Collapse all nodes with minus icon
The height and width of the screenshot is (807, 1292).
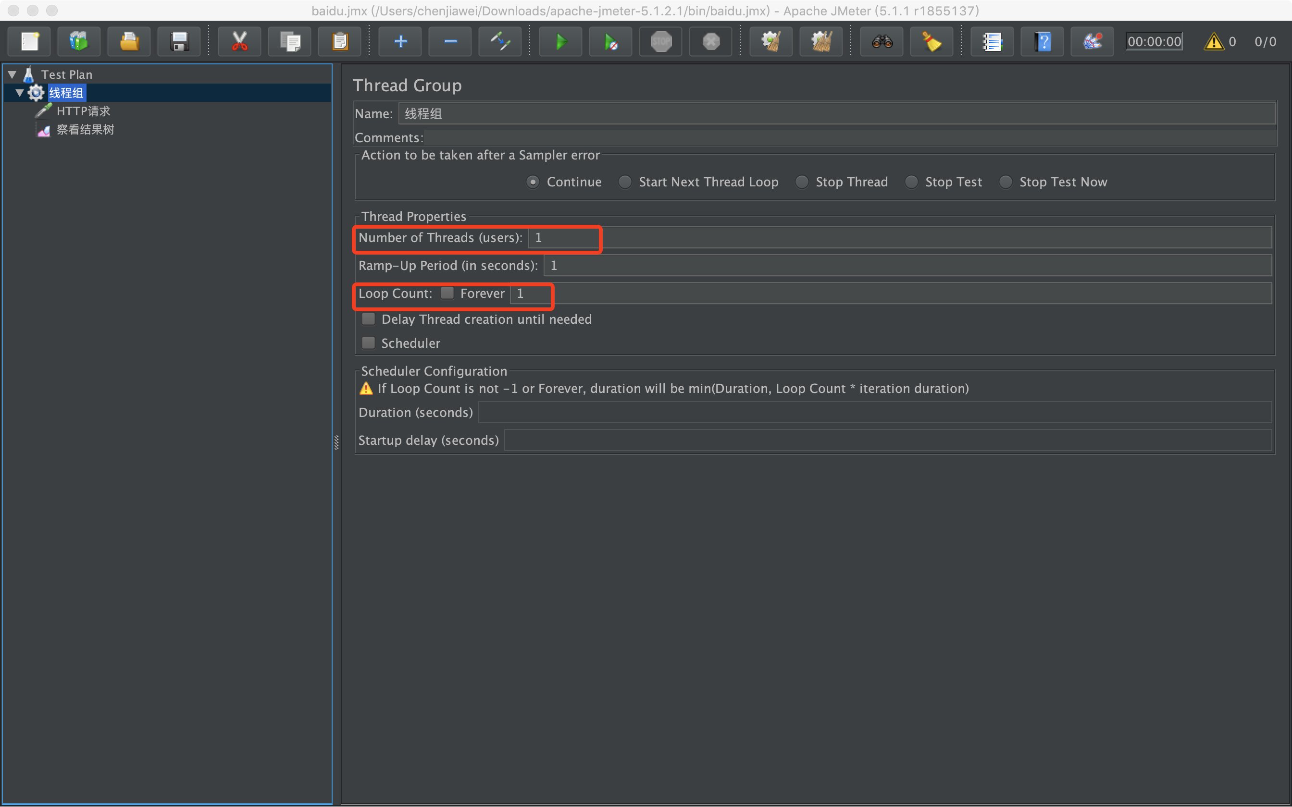450,42
